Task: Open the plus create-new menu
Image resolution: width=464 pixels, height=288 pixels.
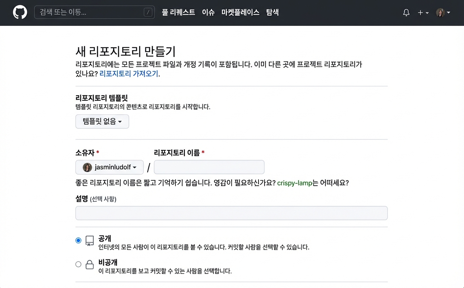Action: point(423,13)
